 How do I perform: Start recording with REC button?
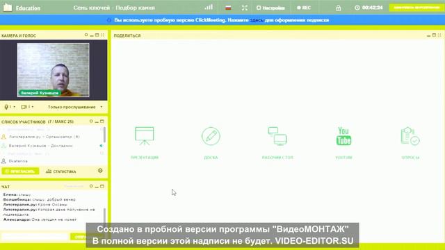(x=304, y=8)
